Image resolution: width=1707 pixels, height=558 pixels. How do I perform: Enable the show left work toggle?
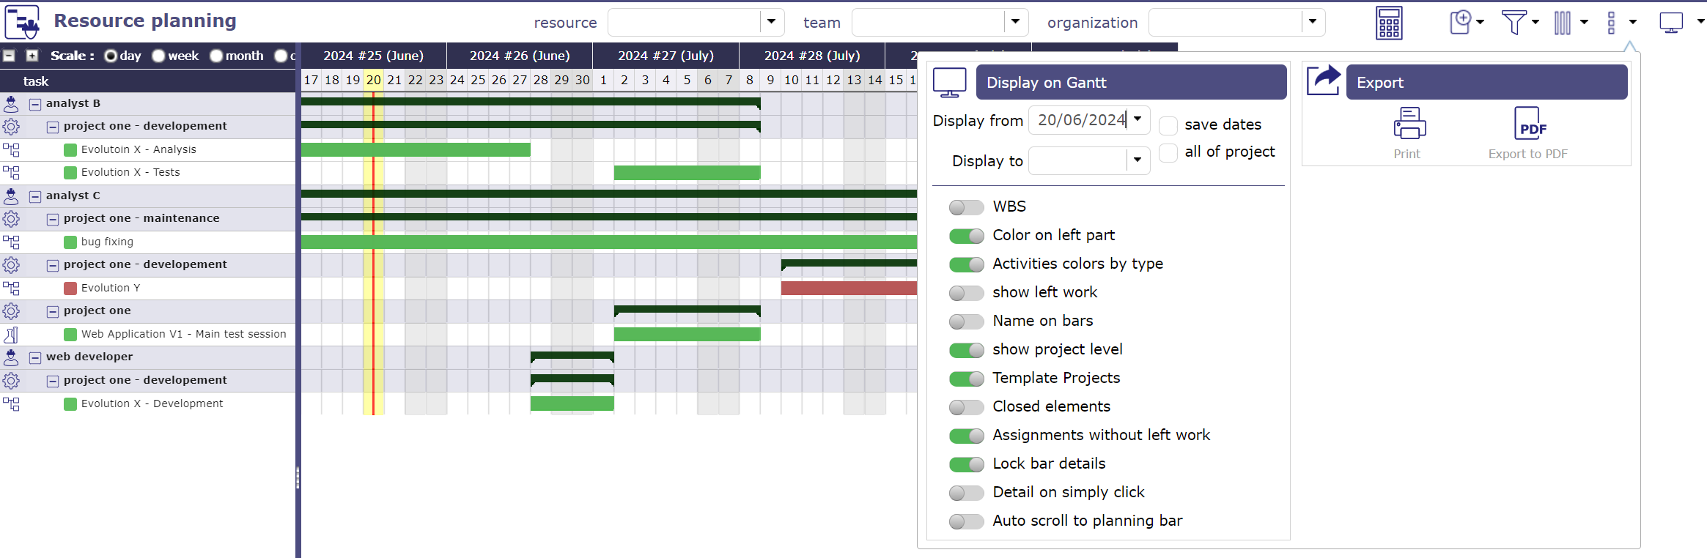[x=966, y=293]
